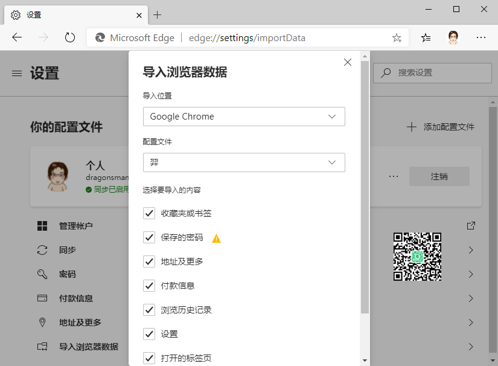Uncheck the 打开的标签页 checkbox
This screenshot has width=498, height=366.
(149, 358)
